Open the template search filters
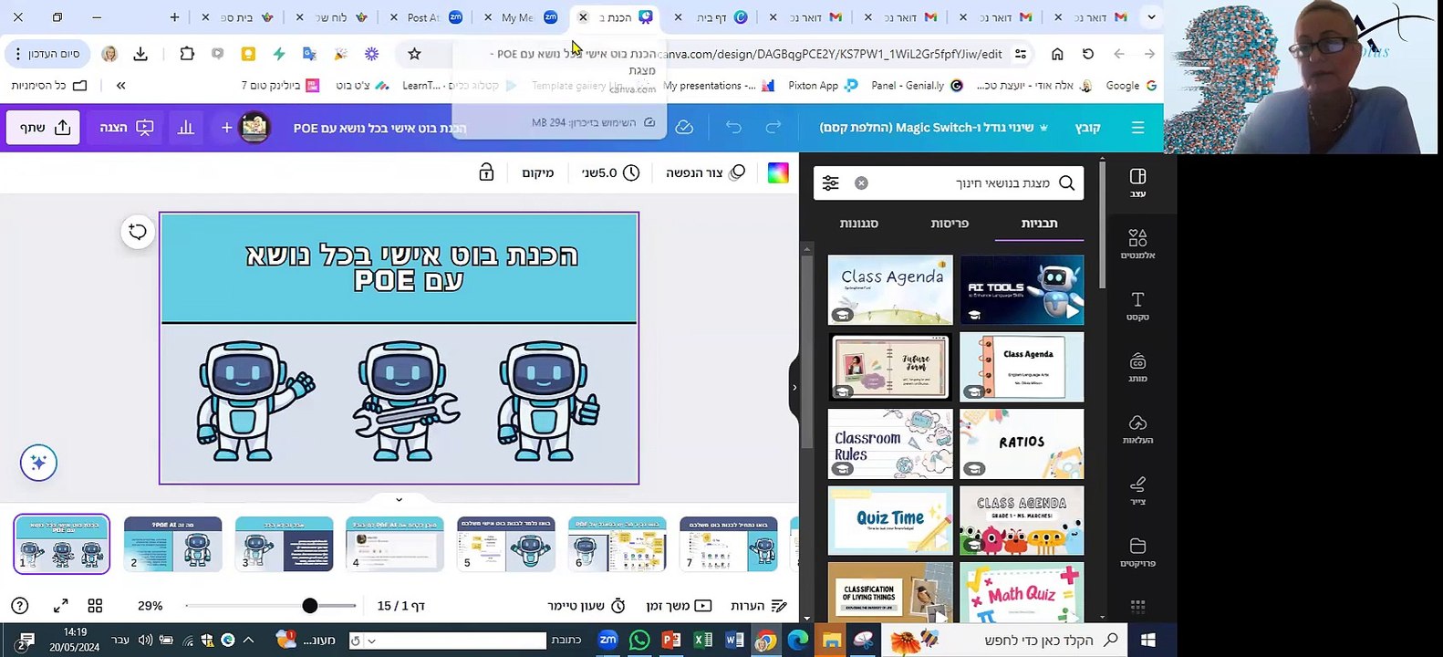Viewport: 1443px width, 657px height. point(830,183)
